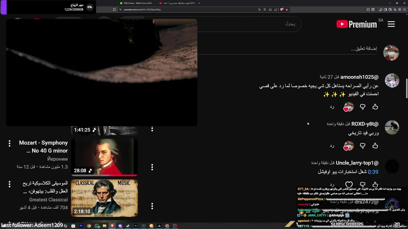Open three-dot menu right of Mozart thumbnail
This screenshot has width=408, height=229.
click(152, 167)
